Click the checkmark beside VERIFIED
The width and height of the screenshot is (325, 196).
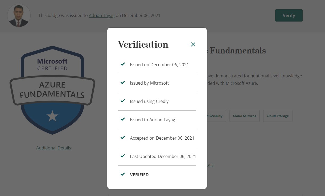point(123,174)
